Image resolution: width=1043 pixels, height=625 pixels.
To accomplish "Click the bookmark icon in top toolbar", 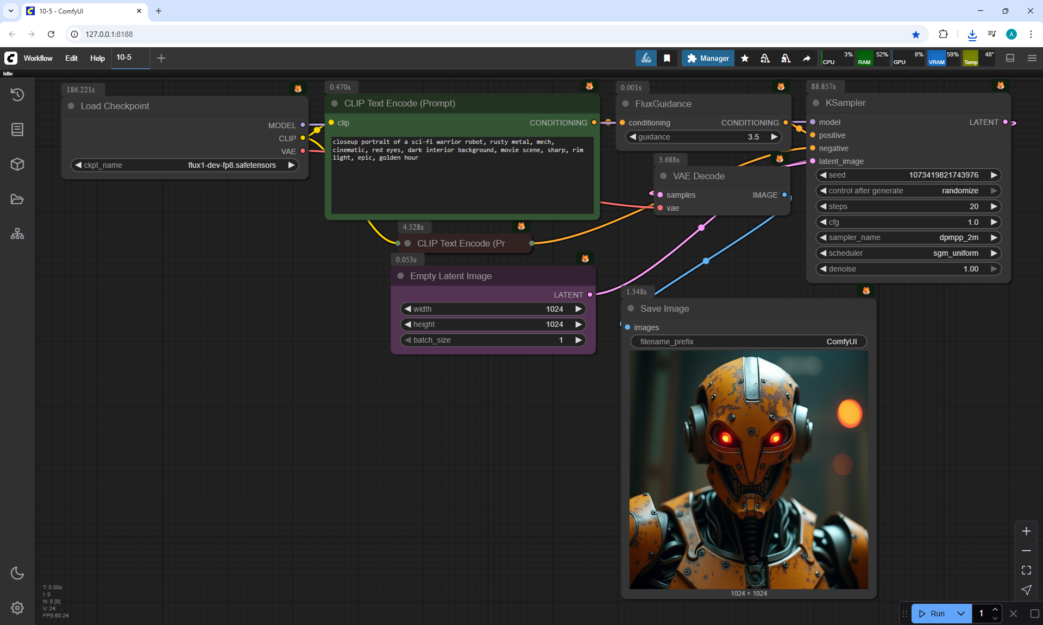I will tap(667, 58).
